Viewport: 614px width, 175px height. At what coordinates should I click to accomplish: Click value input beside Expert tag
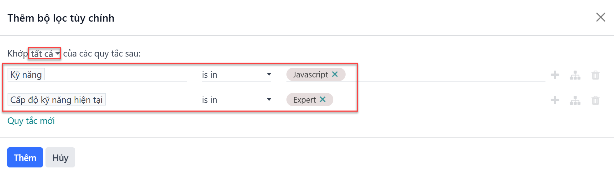(x=439, y=100)
